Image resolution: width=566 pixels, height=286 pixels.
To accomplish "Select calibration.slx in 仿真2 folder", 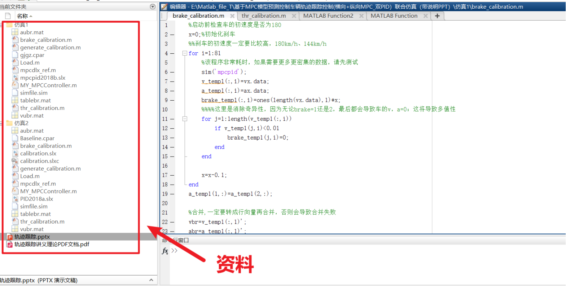I will (38, 153).
